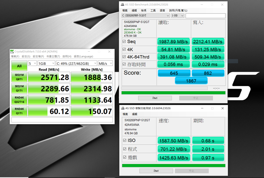
Task: Toggle the 4K-64Thrd test checkbox
Action: (x=124, y=57)
